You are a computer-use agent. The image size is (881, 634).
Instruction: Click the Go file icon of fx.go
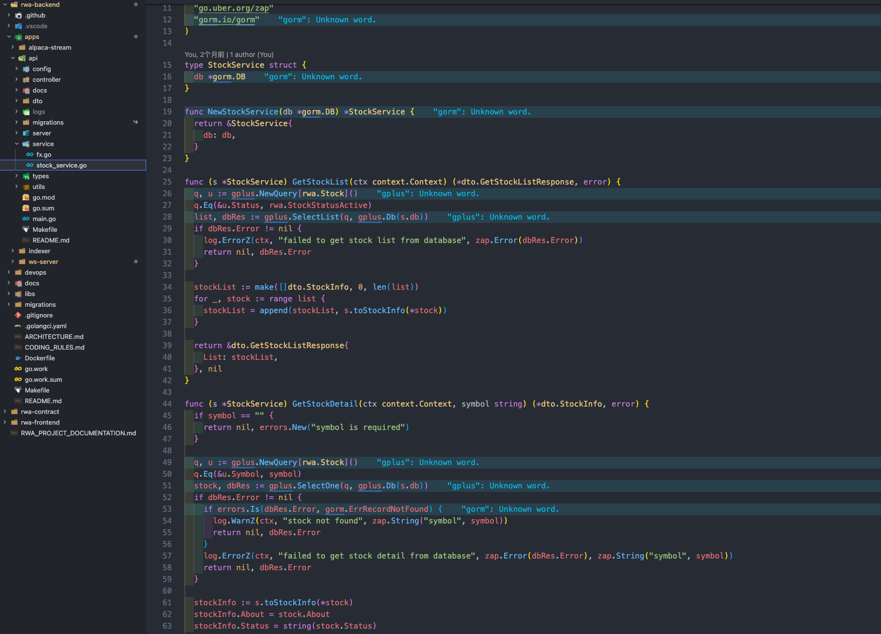point(30,154)
